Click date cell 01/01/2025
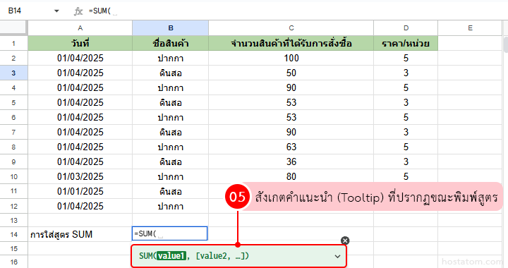 coord(80,191)
